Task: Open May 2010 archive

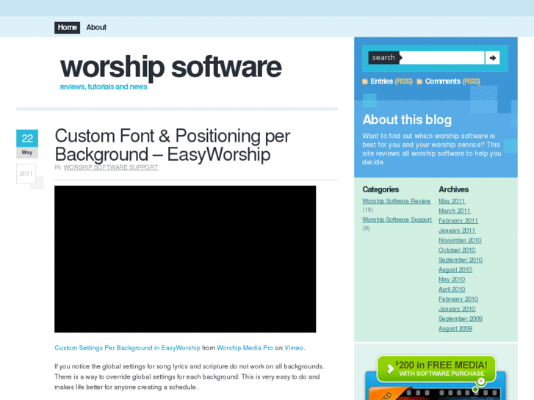Action: (452, 280)
